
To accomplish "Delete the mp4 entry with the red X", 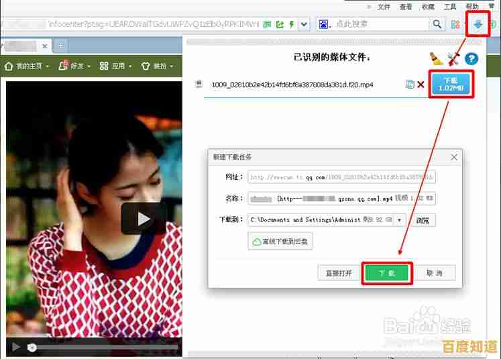I will click(x=421, y=85).
